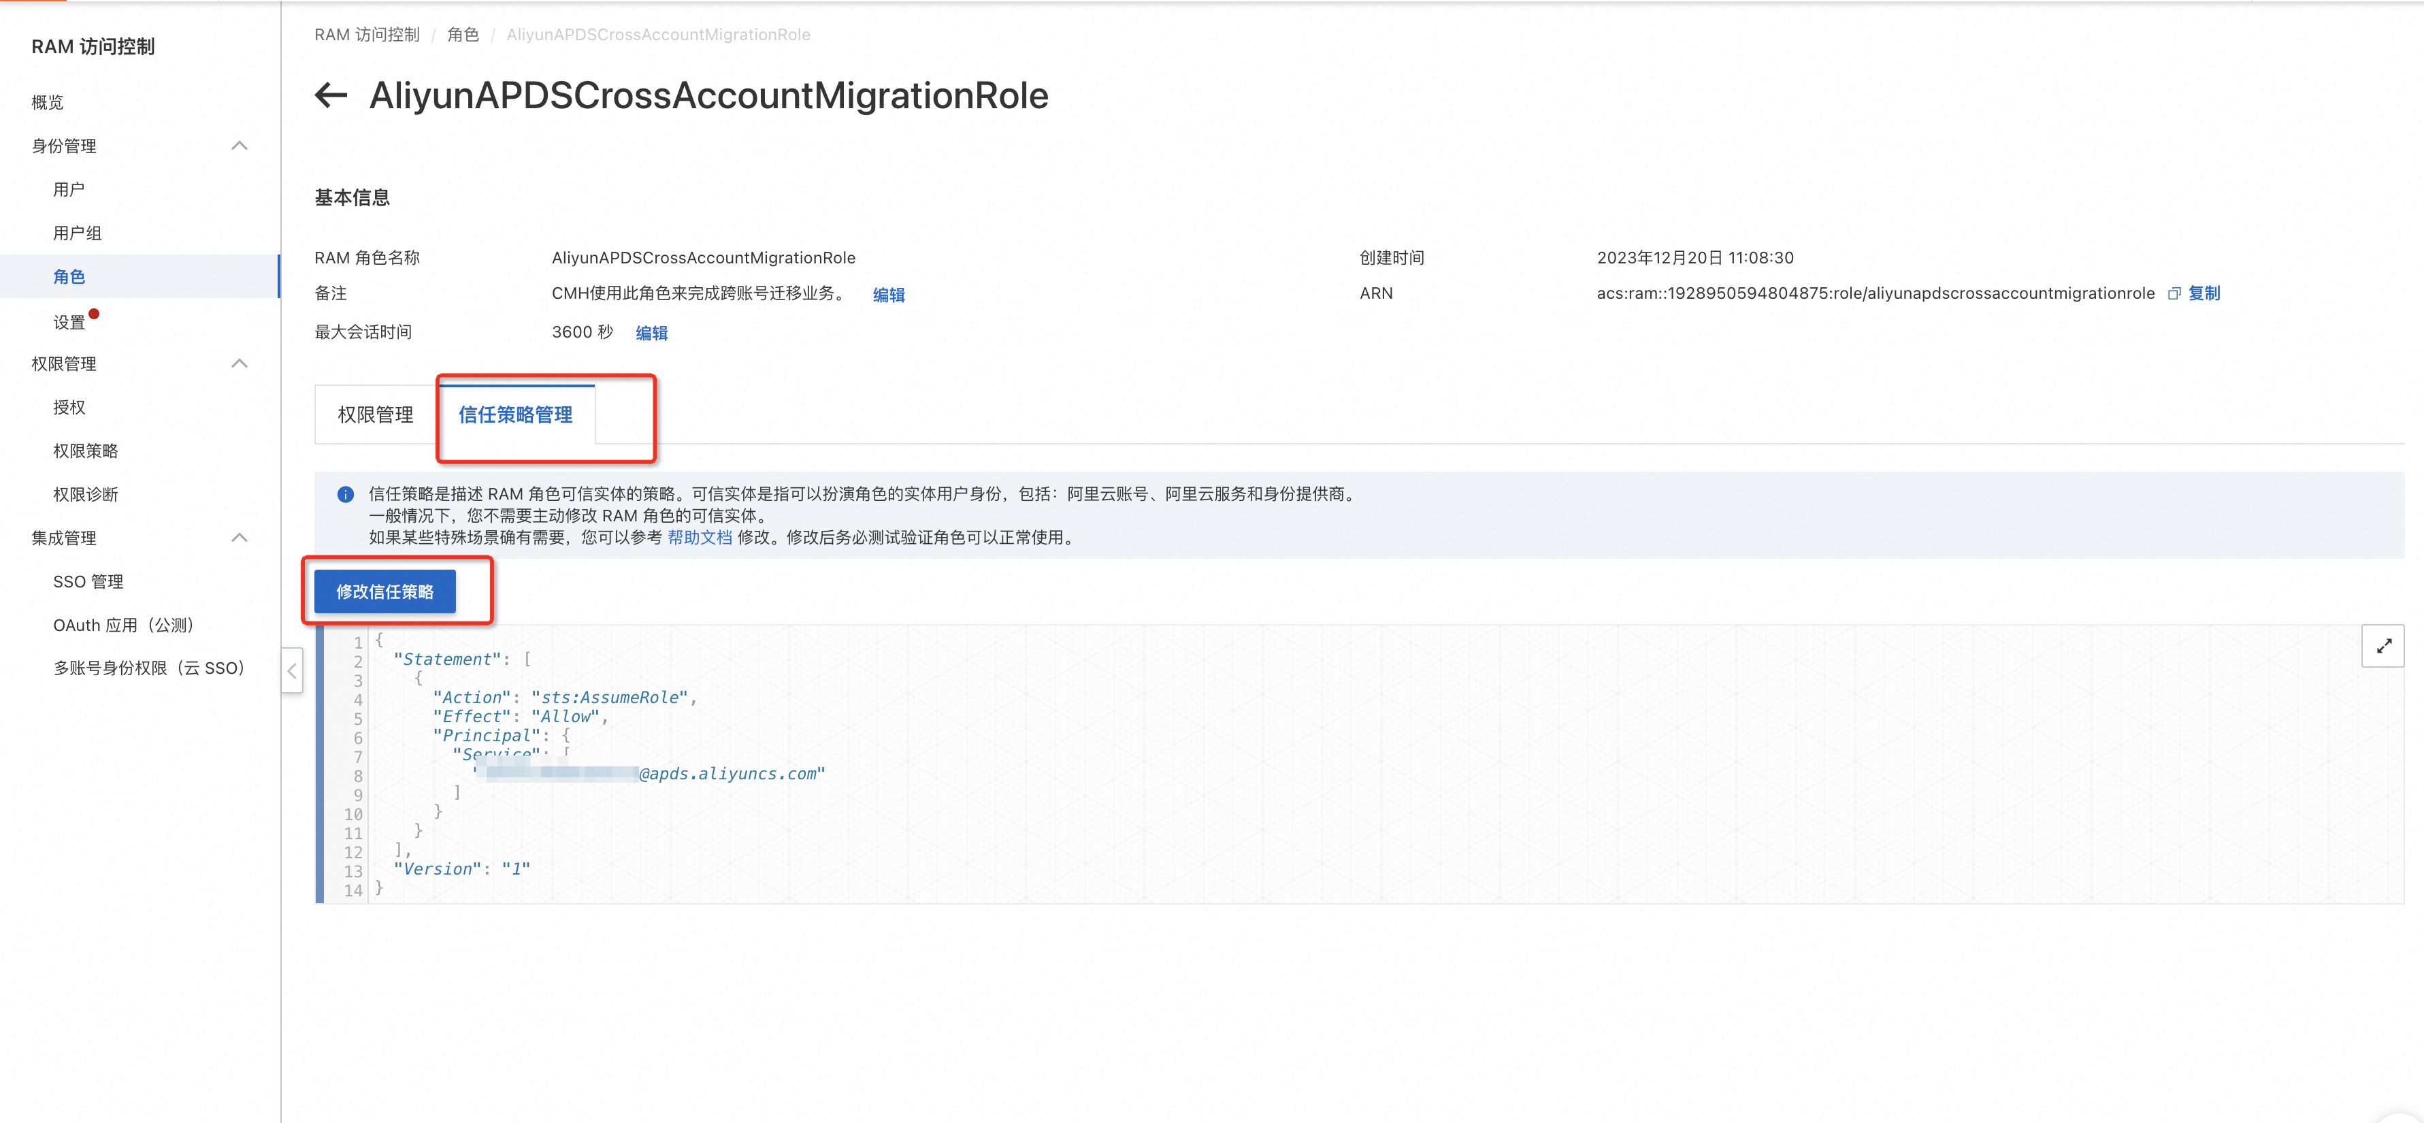
Task: Open 权限诊断 in the sidebar
Action: [86, 494]
